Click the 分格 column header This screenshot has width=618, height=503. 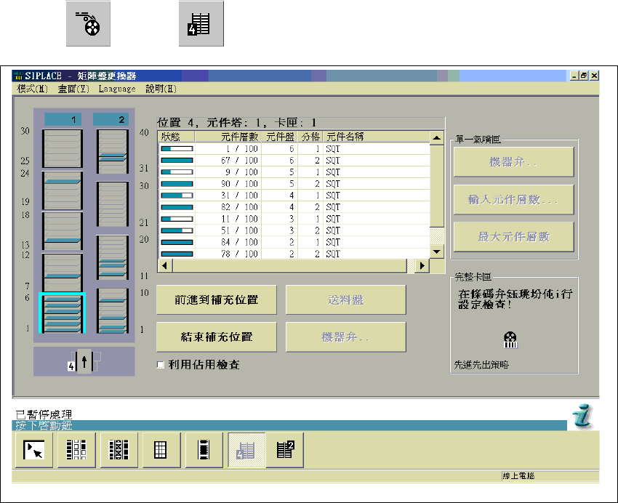(x=310, y=137)
